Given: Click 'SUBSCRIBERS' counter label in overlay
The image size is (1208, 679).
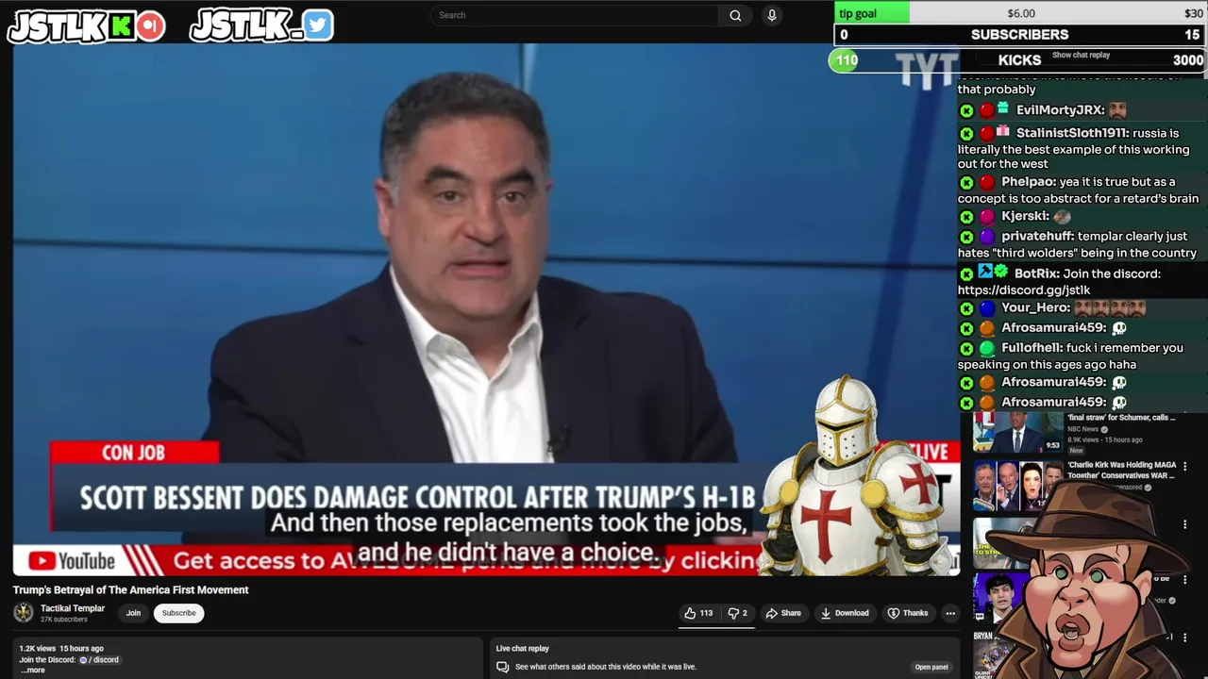Looking at the screenshot, I should (1019, 35).
